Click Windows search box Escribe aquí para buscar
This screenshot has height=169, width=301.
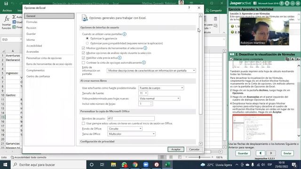pos(48,165)
